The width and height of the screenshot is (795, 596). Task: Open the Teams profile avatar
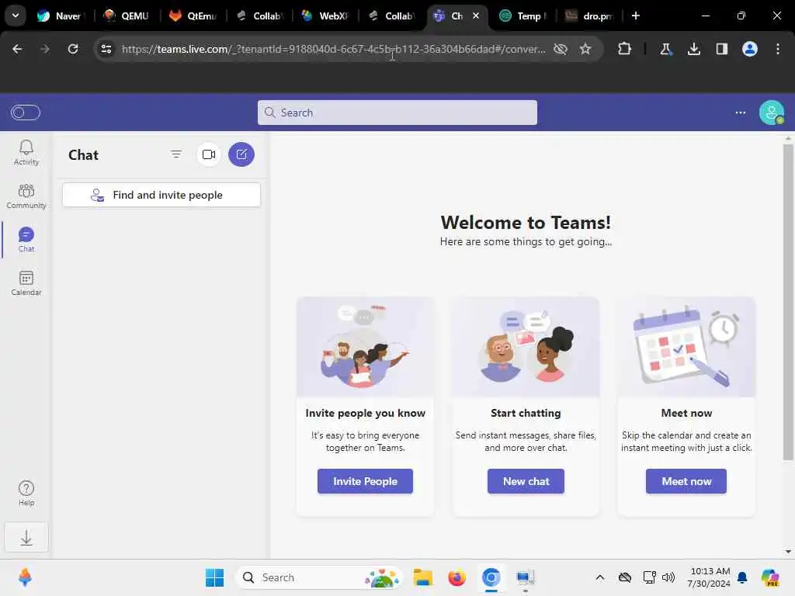[771, 113]
